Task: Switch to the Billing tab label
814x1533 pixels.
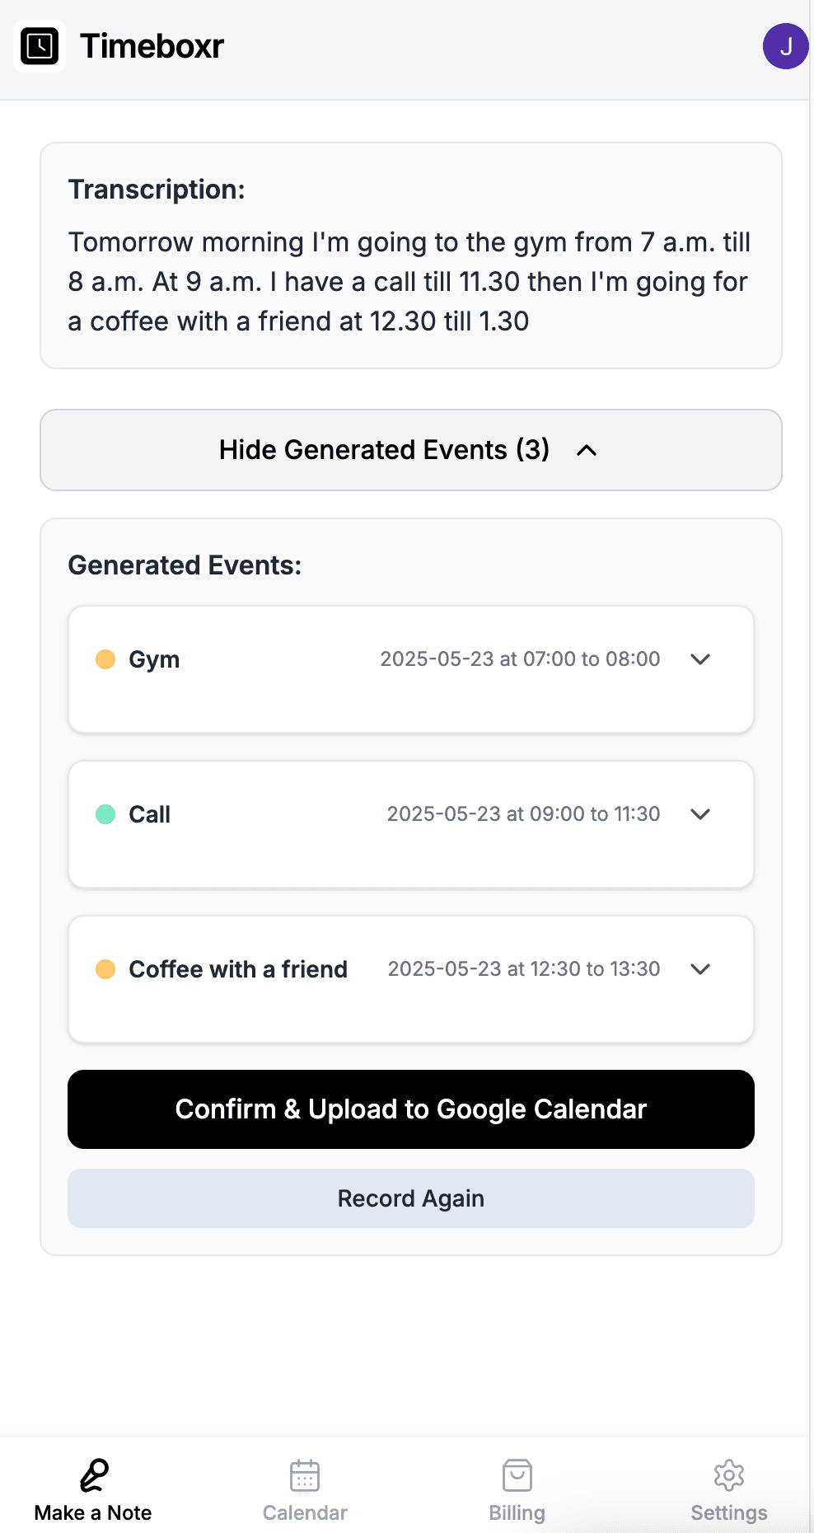Action: (517, 1513)
